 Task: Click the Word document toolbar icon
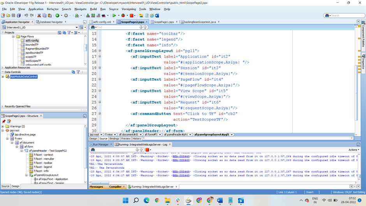coord(157,16)
